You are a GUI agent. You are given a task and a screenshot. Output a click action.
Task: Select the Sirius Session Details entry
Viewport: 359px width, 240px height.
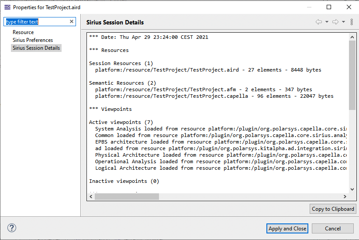[x=36, y=48]
